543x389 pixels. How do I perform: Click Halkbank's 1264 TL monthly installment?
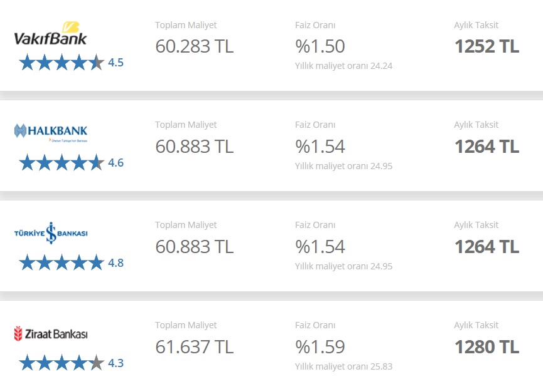point(487,147)
